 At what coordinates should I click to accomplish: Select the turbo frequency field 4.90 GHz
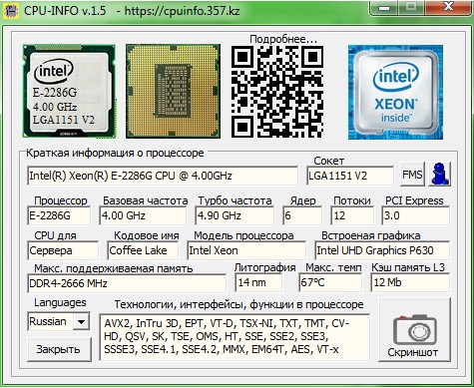(235, 216)
